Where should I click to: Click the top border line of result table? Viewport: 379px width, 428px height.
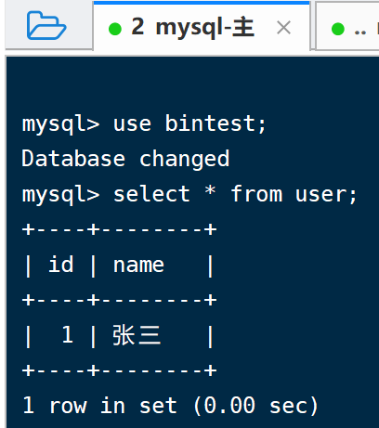point(119,229)
